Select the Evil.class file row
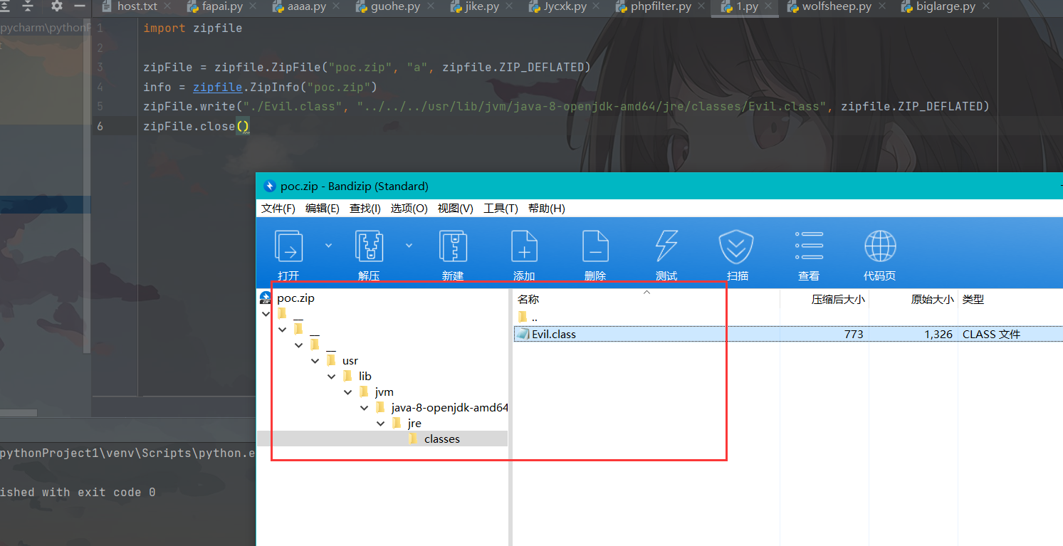This screenshot has width=1063, height=546. [787, 334]
